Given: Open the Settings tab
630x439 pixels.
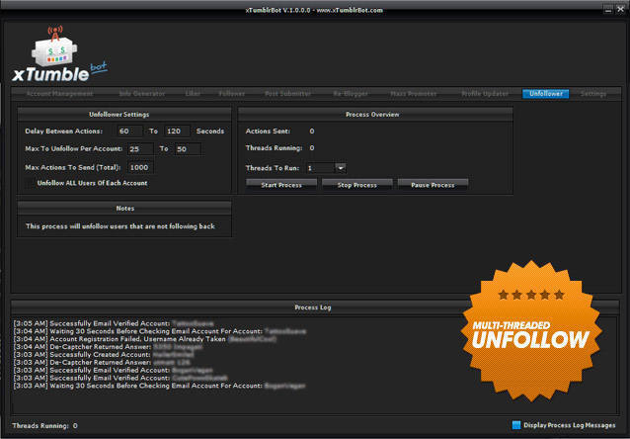Looking at the screenshot, I should [593, 94].
